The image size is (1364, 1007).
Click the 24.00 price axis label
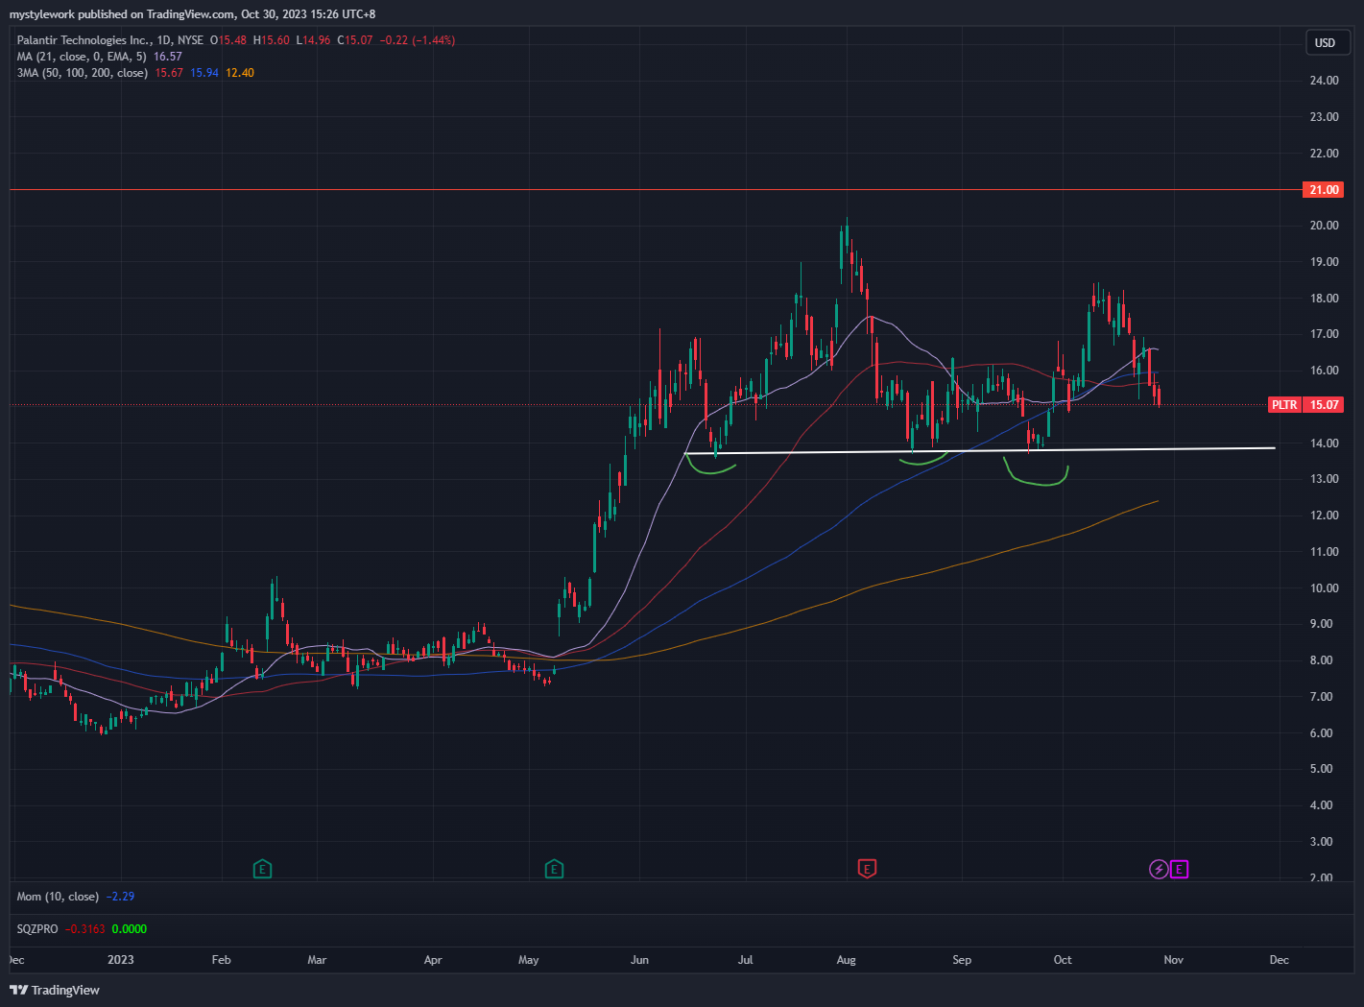[x=1325, y=81]
